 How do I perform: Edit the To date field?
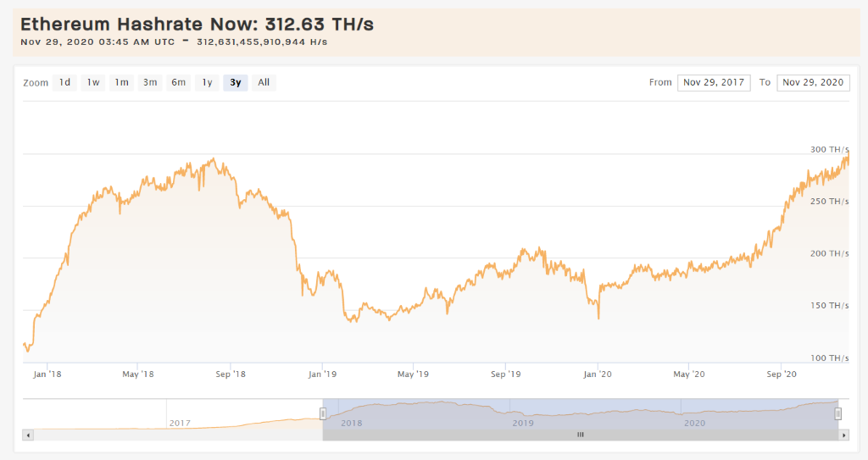(813, 82)
